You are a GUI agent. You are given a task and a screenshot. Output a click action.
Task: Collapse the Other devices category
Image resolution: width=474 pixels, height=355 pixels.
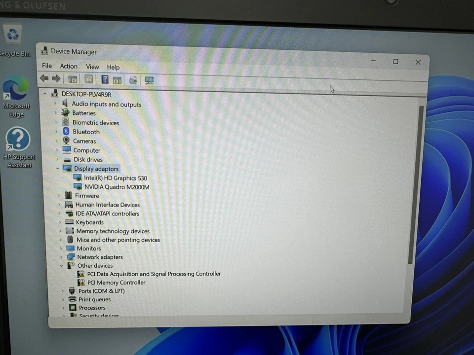61,265
